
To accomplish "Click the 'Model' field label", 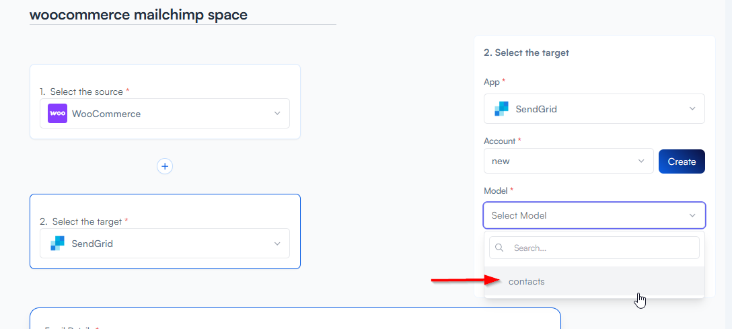I will point(496,191).
